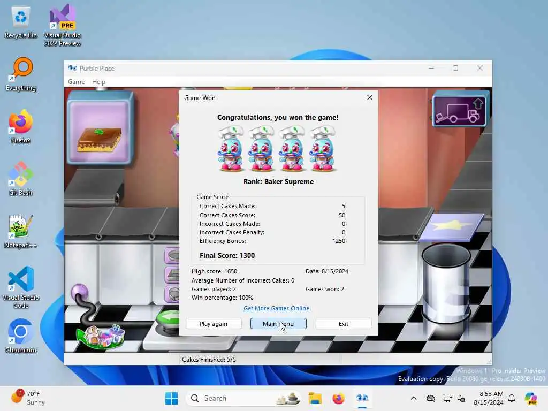This screenshot has height=411, width=548.
Task: Click the taskbar Search box
Action: pos(243,398)
